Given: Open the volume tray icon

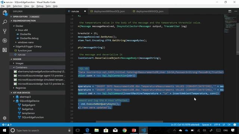Looking at the screenshot, I should pos(204,130).
